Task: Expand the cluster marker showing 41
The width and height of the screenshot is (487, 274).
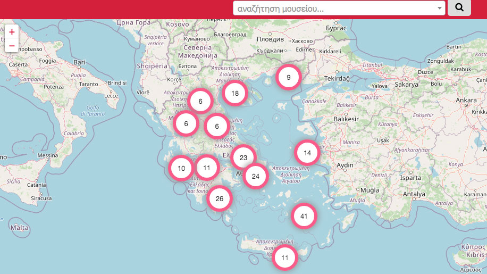Action: (304, 216)
